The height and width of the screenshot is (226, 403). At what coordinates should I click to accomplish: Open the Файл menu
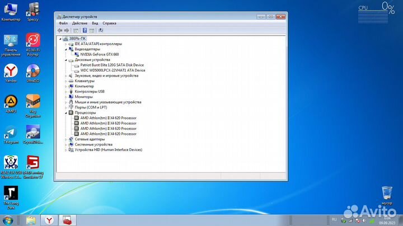point(63,23)
